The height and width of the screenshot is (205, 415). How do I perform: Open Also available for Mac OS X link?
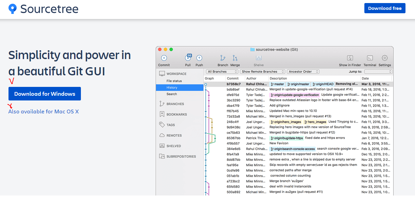click(44, 111)
